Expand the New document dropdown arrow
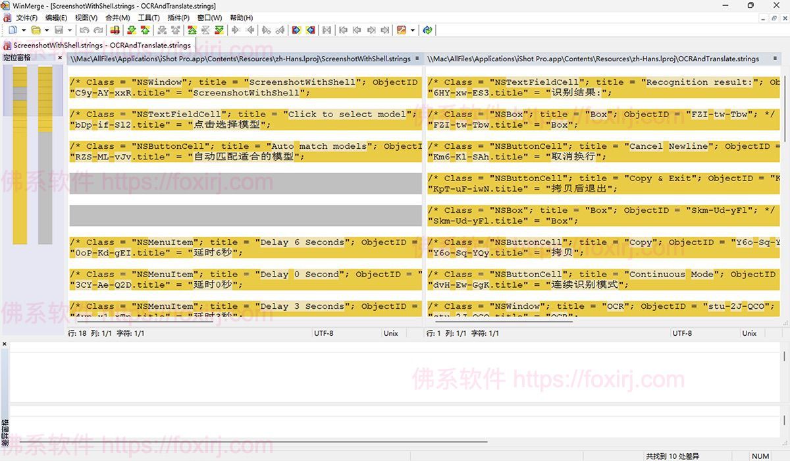Image resolution: width=790 pixels, height=461 pixels. point(24,30)
